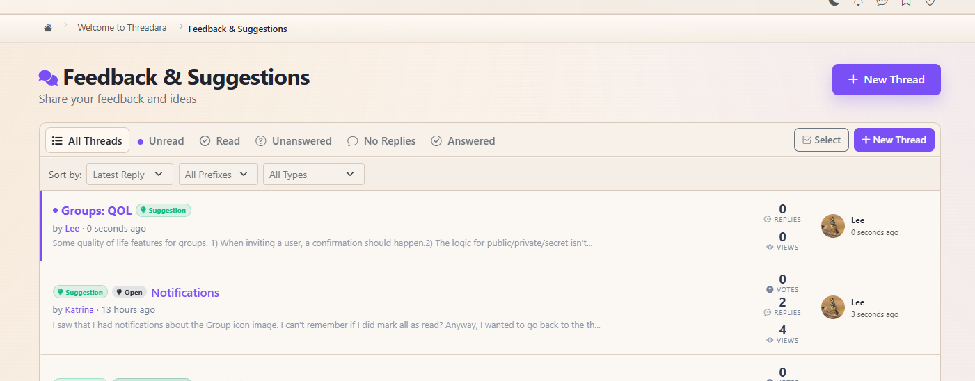Open notifications bell in the top bar
The image size is (975, 381).
pos(858,2)
